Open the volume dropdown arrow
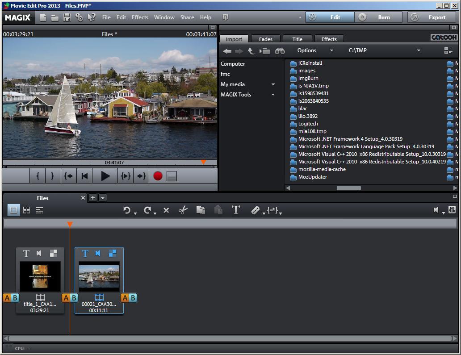 click(x=444, y=213)
